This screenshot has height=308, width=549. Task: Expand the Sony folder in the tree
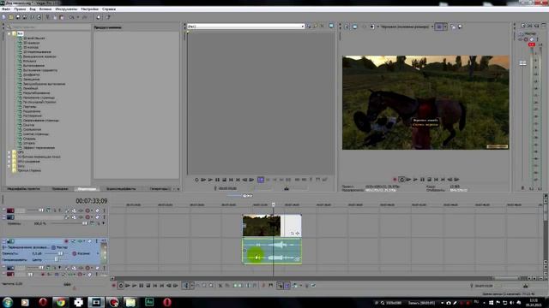[9, 166]
